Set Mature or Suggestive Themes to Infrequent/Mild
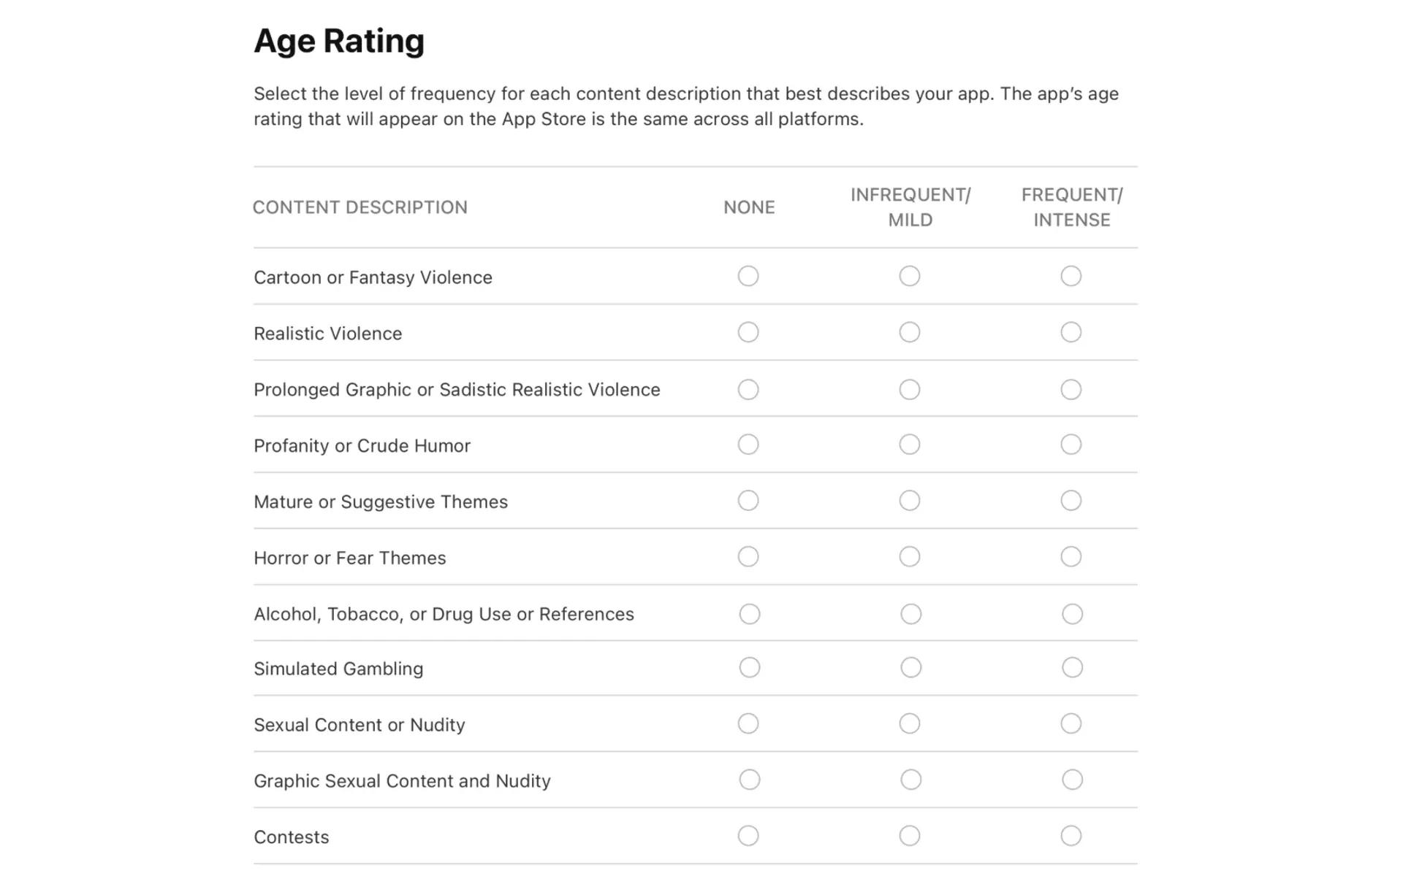Viewport: 1403px width, 876px height. (x=909, y=501)
